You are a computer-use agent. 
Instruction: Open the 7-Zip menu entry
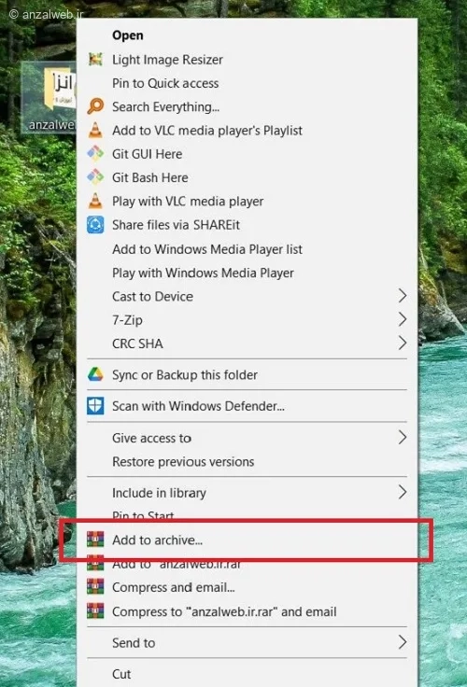click(x=248, y=320)
